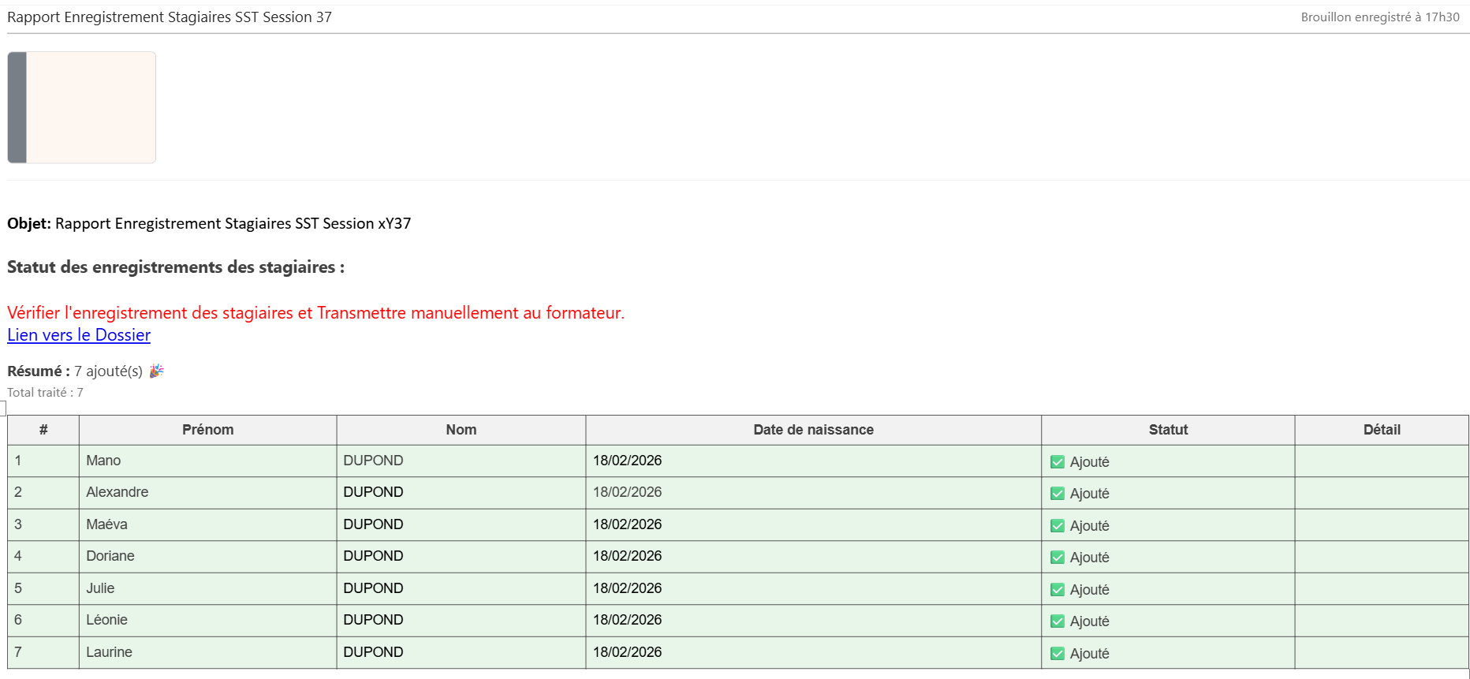The width and height of the screenshot is (1470, 679).
Task: Select the first name 'Léonie' cell
Action: [208, 620]
